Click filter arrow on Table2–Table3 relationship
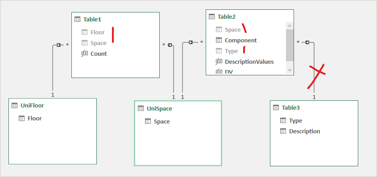 tap(307, 42)
